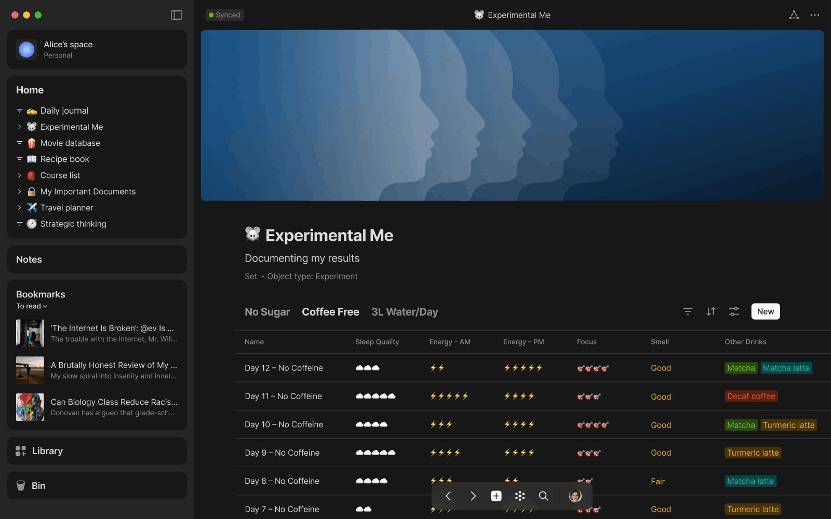
Task: Switch to the 3L Water/Day tab
Action: point(405,312)
